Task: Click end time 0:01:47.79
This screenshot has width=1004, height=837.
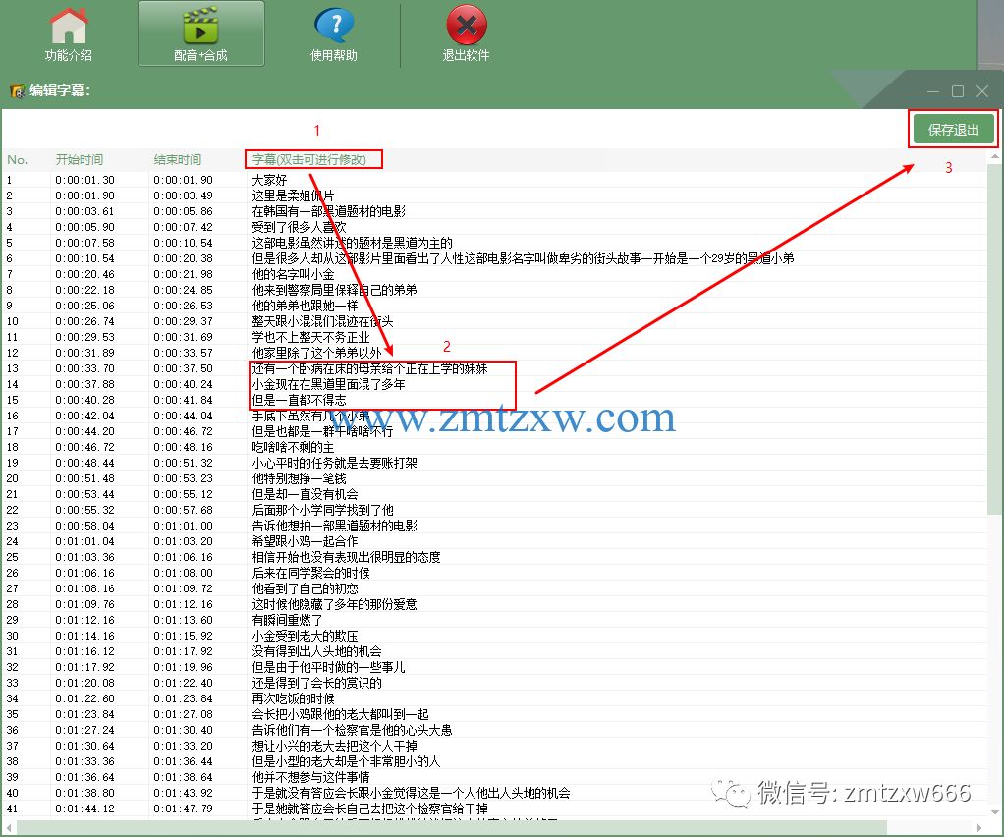Action: [183, 809]
